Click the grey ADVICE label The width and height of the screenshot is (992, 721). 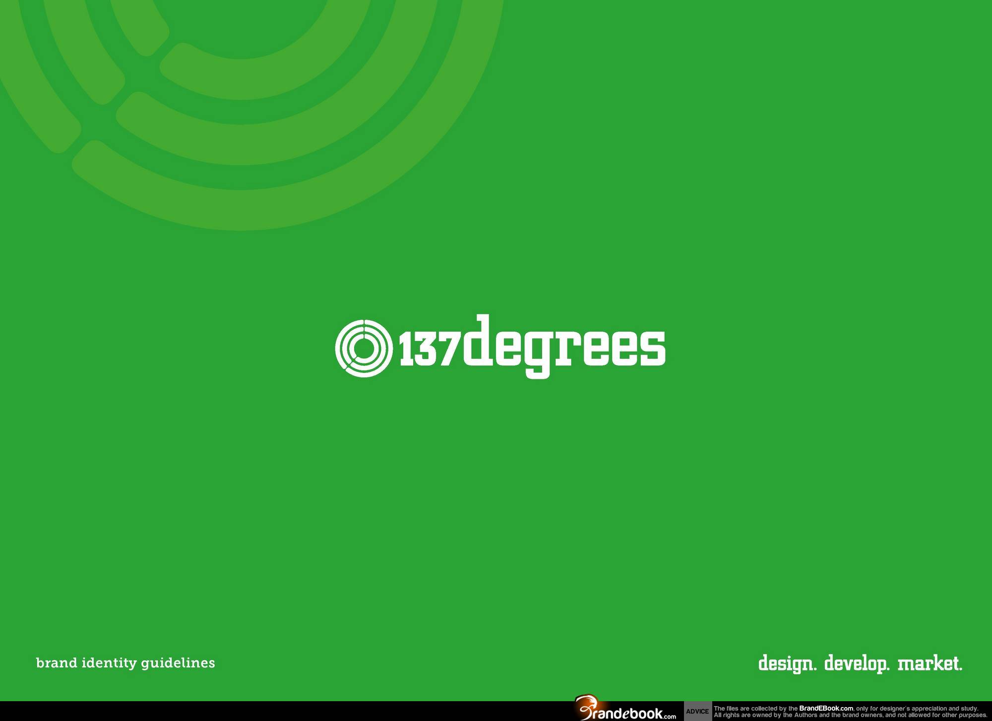697,711
